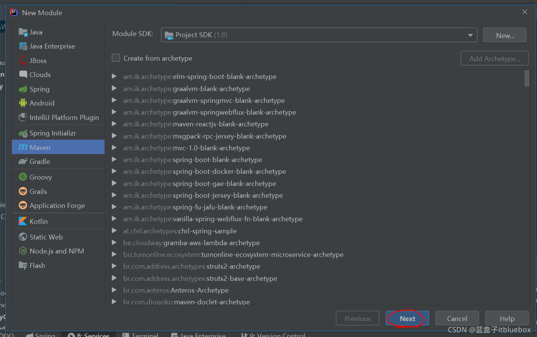Click the Project SDK folder icon in dropdown

(169, 35)
